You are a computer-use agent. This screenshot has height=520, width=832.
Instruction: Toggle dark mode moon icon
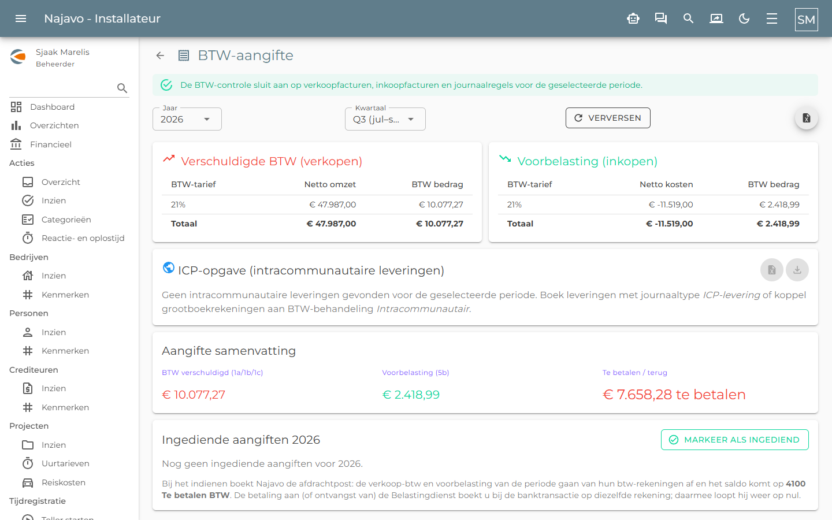click(x=744, y=18)
